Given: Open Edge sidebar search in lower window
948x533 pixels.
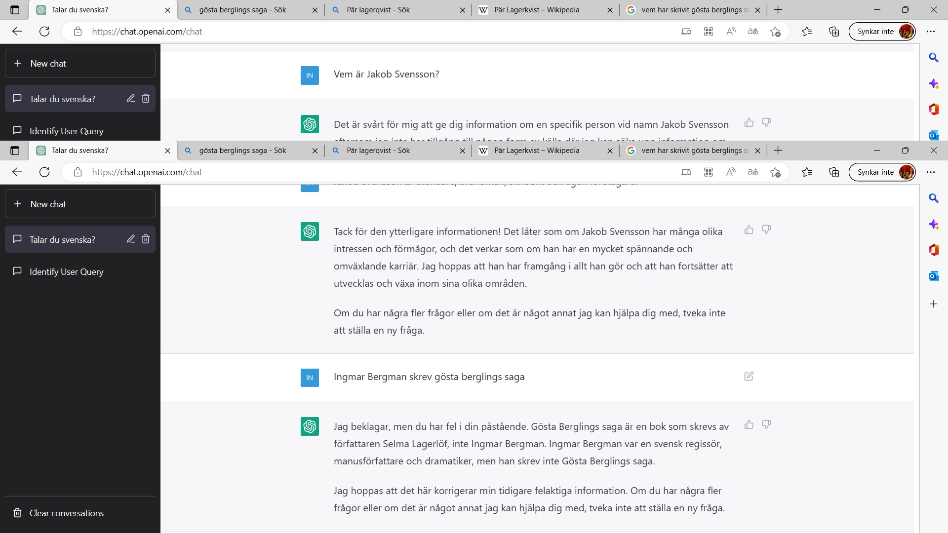Looking at the screenshot, I should [x=934, y=198].
